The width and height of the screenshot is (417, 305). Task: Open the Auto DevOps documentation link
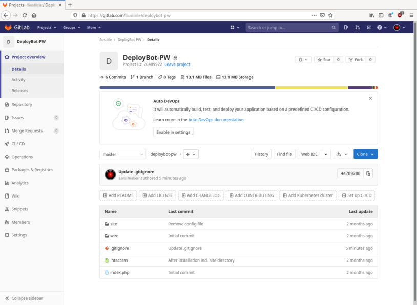(x=216, y=120)
